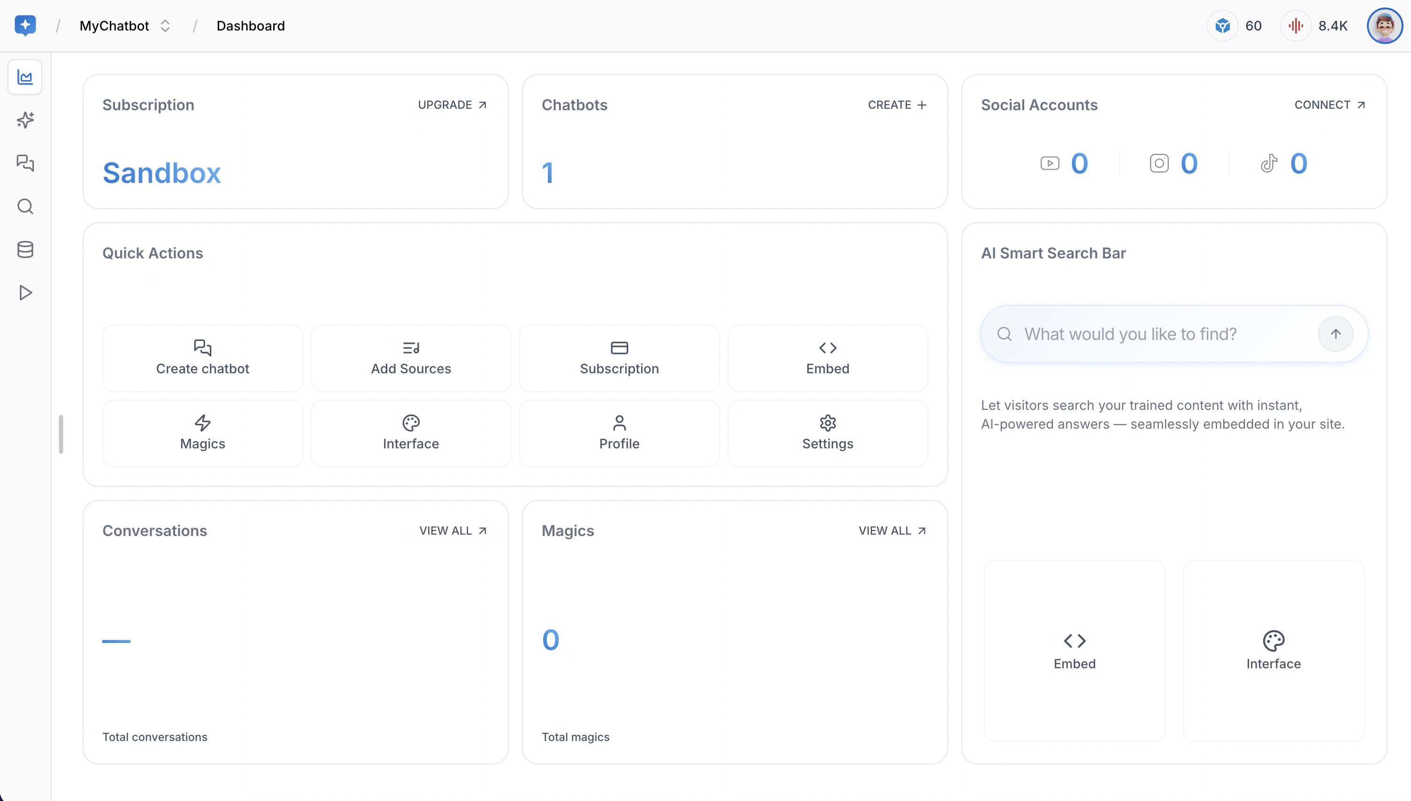Click CONNECT link in Social Accounts
Screen dimensions: 1411x801
tap(1329, 105)
